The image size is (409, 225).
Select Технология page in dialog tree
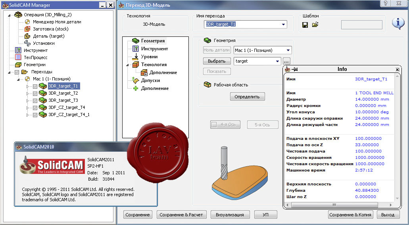tap(154, 65)
